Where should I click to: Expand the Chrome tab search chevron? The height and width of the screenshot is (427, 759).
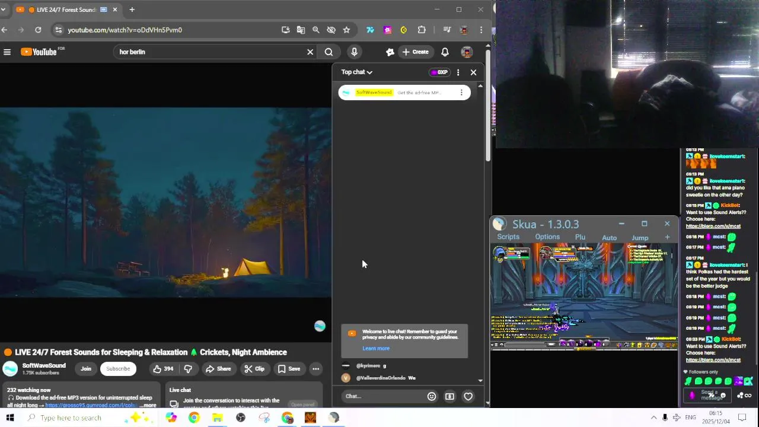click(x=3, y=9)
